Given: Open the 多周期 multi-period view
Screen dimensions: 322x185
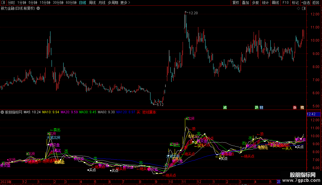Looking at the screenshot, I should [113, 3].
